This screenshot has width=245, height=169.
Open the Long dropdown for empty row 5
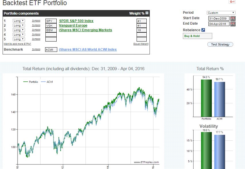click(x=19, y=39)
